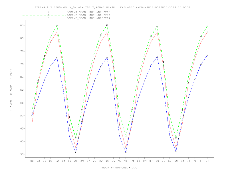The image size is (226, 175).
Task: Click y-axis tick label 45
Action: [x=22, y=128]
